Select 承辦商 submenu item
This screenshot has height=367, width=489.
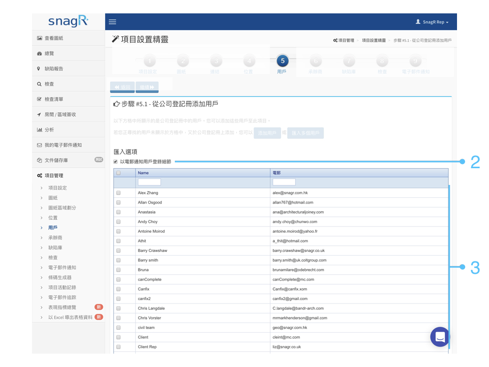pos(55,238)
